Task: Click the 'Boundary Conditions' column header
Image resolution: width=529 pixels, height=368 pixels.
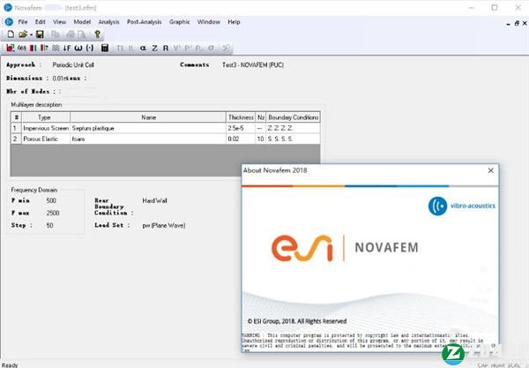Action: click(x=293, y=117)
